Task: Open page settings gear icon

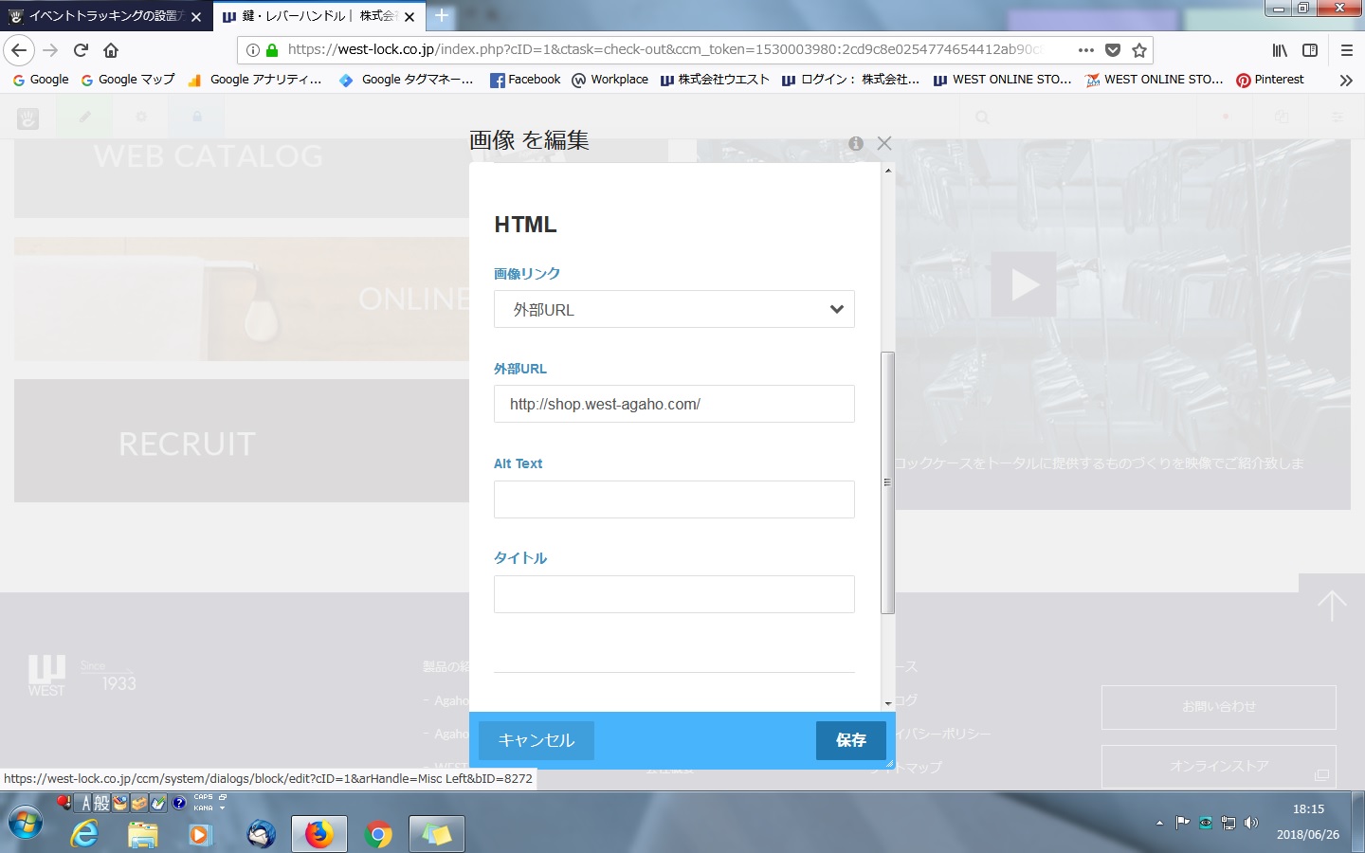Action: point(140,117)
